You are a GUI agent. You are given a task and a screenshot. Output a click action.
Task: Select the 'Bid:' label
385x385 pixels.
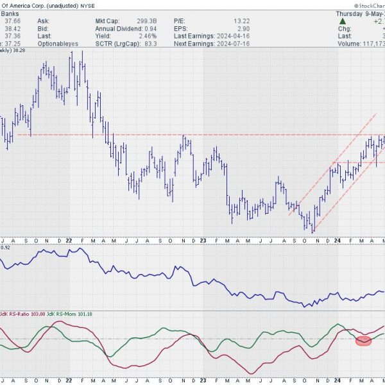coord(43,29)
